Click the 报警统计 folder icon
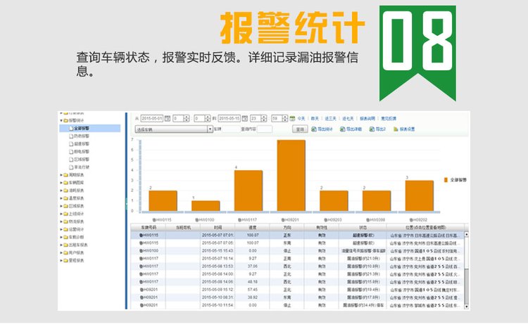The height and width of the screenshot is (329, 528). click(65, 121)
